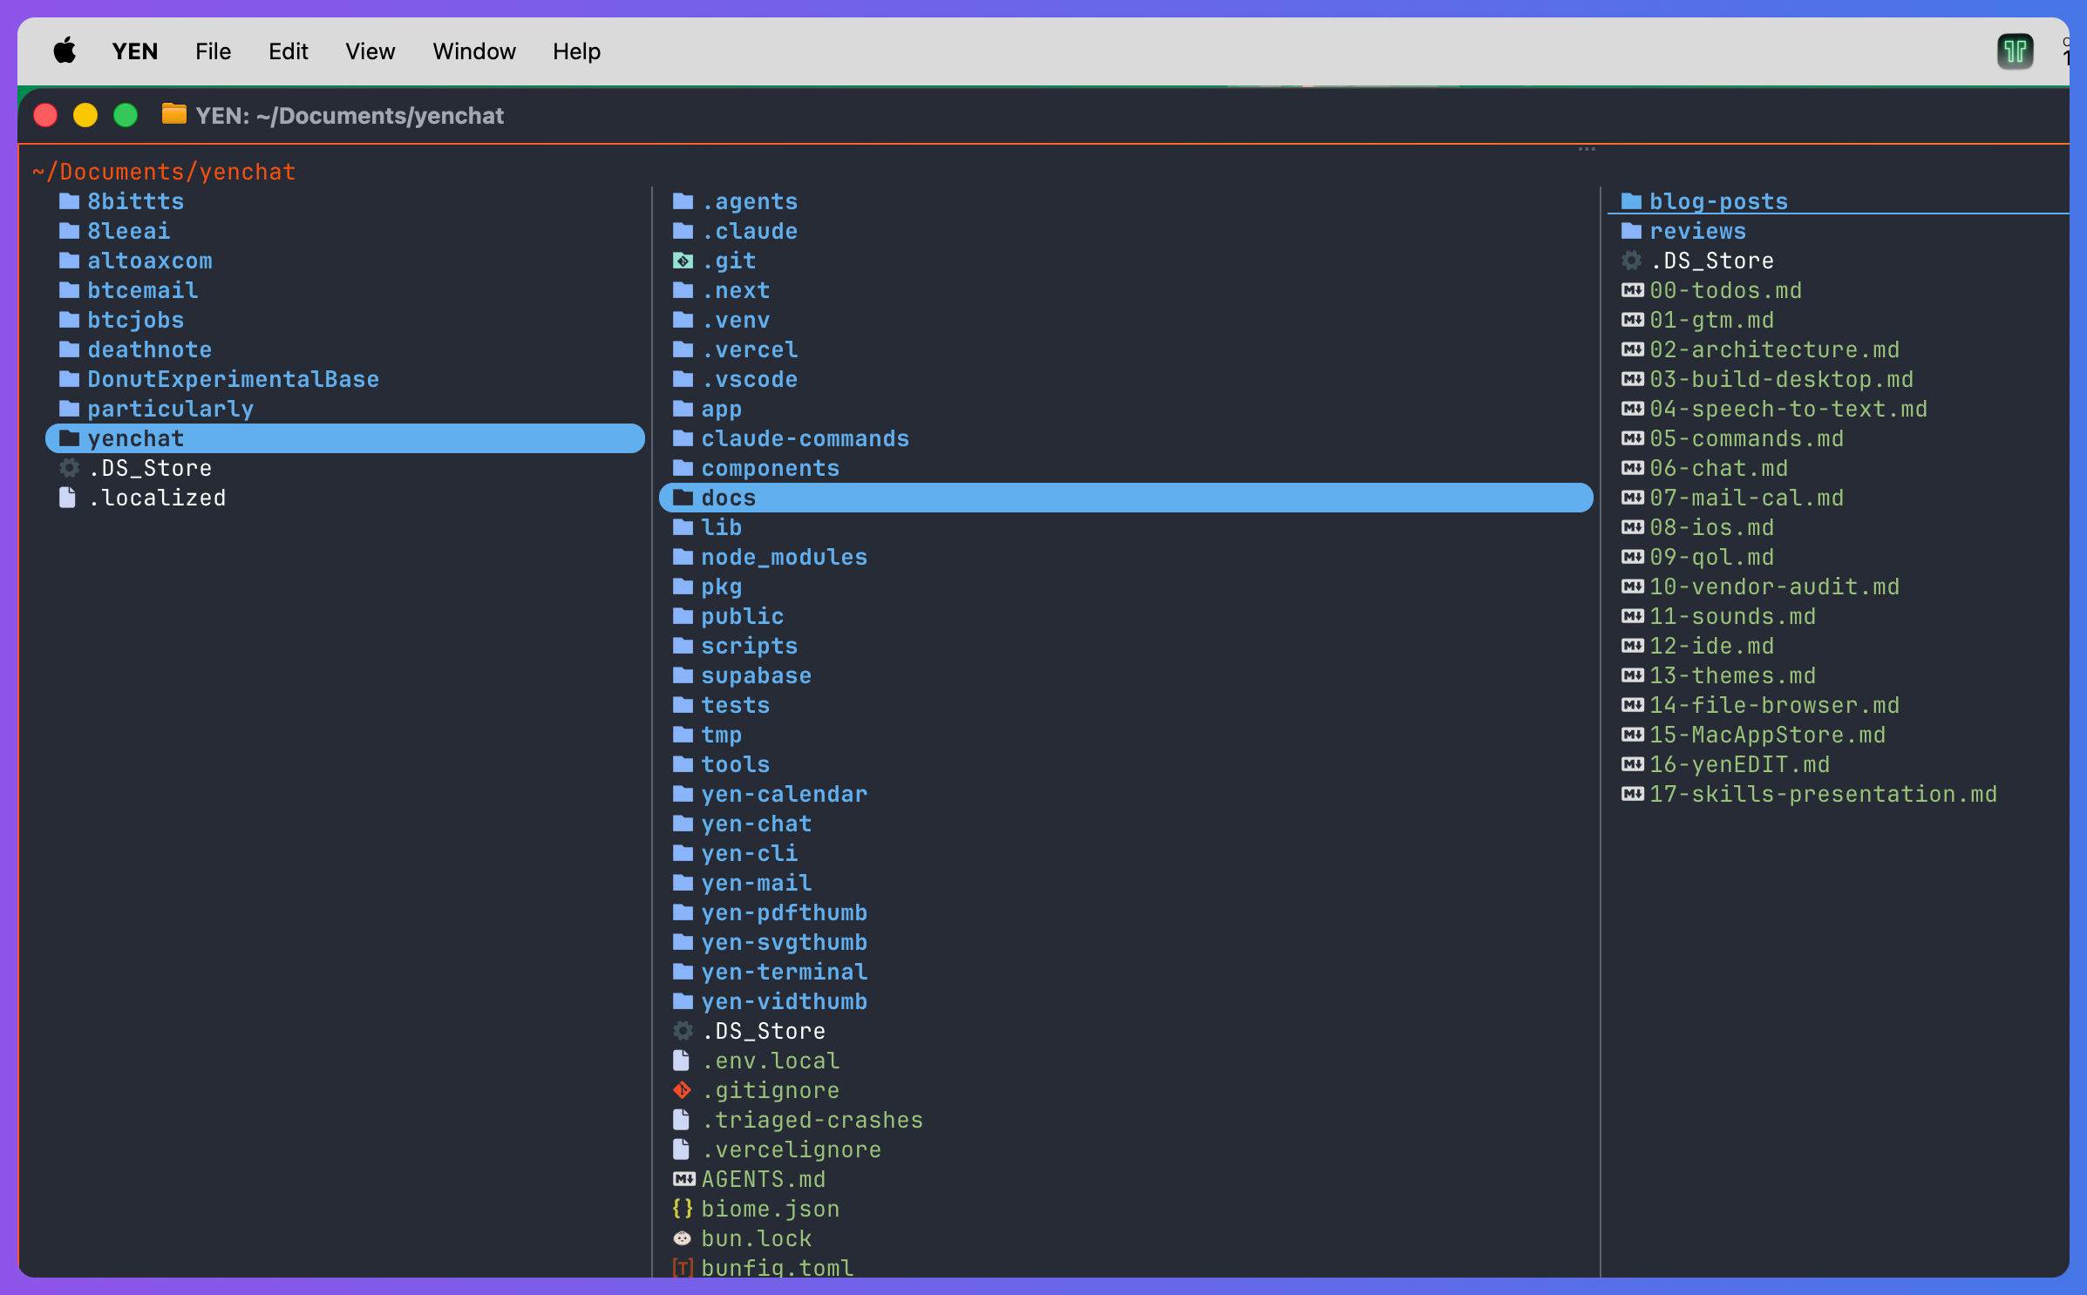2087x1295 pixels.
Task: Select the node_modules folder
Action: pos(783,557)
